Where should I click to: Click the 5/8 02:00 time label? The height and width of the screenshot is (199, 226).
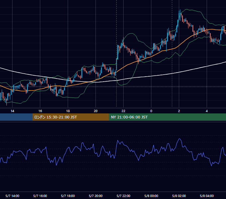(179, 196)
